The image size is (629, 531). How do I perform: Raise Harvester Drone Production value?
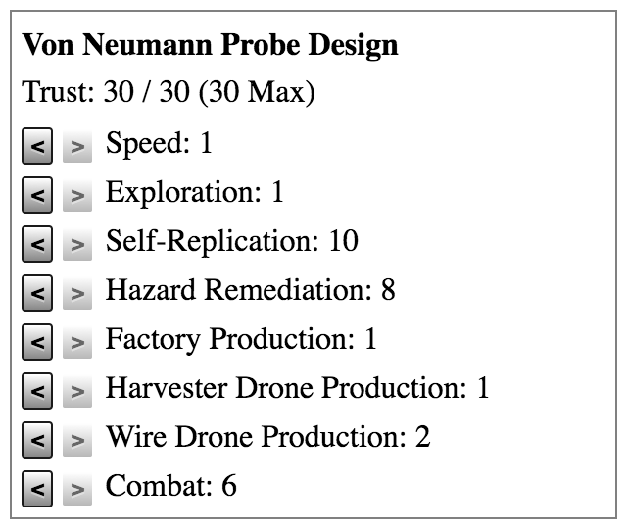coord(76,390)
